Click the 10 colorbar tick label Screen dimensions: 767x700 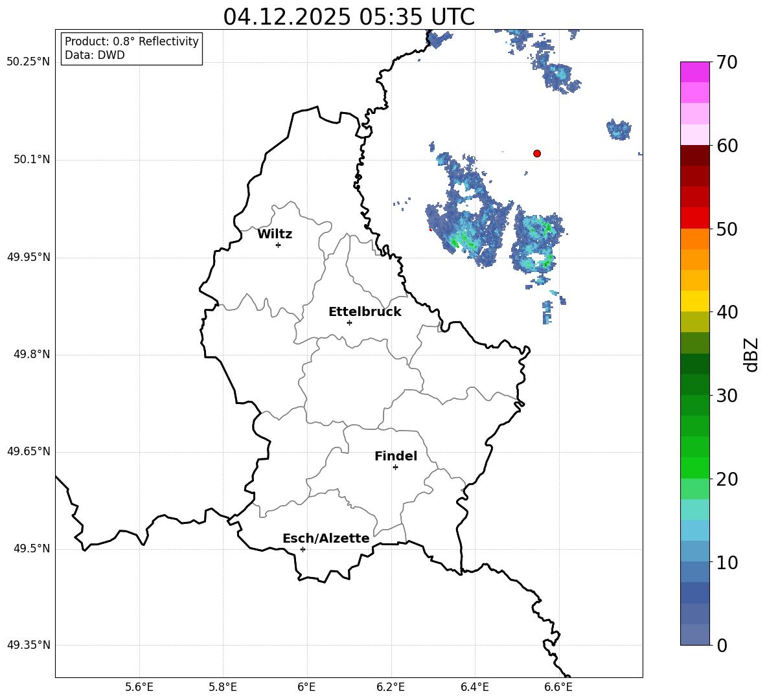pyautogui.click(x=727, y=562)
